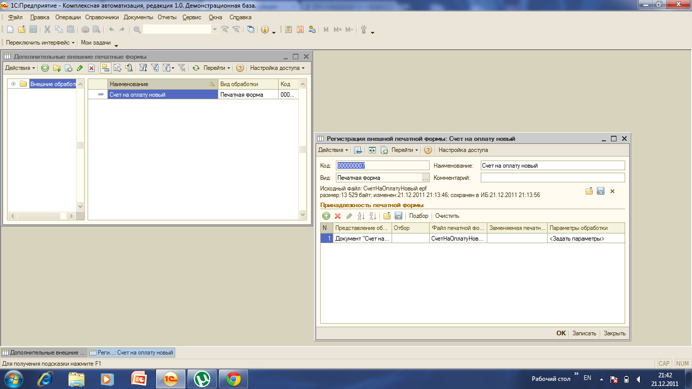Delete row with red X in registration table toolbar
Screen dimensions: 692x389
338,216
